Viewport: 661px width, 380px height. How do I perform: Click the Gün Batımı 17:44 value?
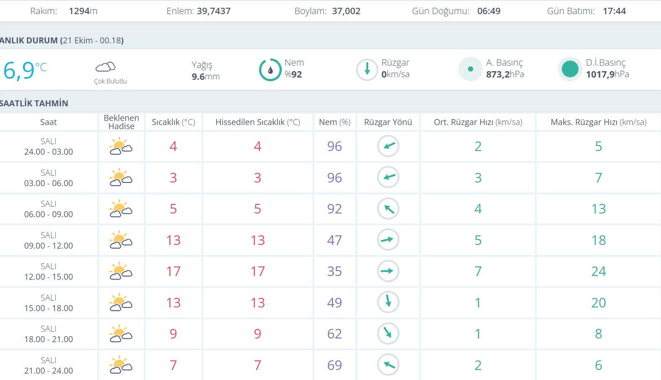tap(614, 11)
